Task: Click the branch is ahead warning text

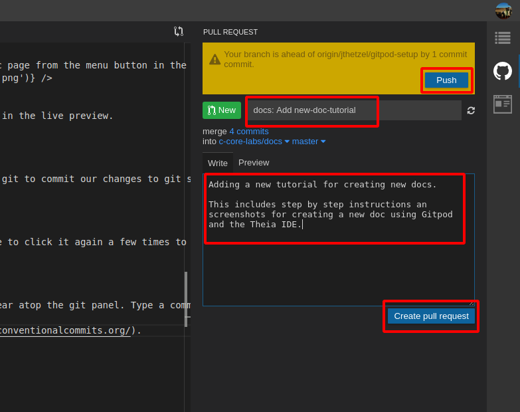Action: (345, 59)
